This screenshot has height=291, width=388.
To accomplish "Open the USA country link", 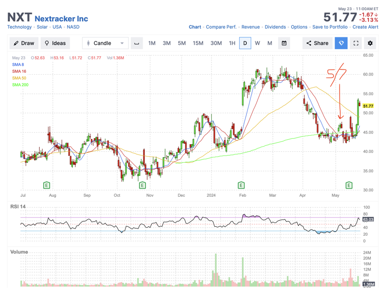I will 57,27.
